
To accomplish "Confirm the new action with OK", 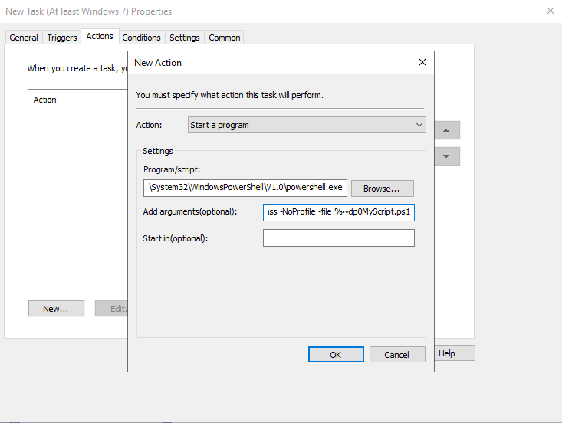I will pyautogui.click(x=336, y=355).
